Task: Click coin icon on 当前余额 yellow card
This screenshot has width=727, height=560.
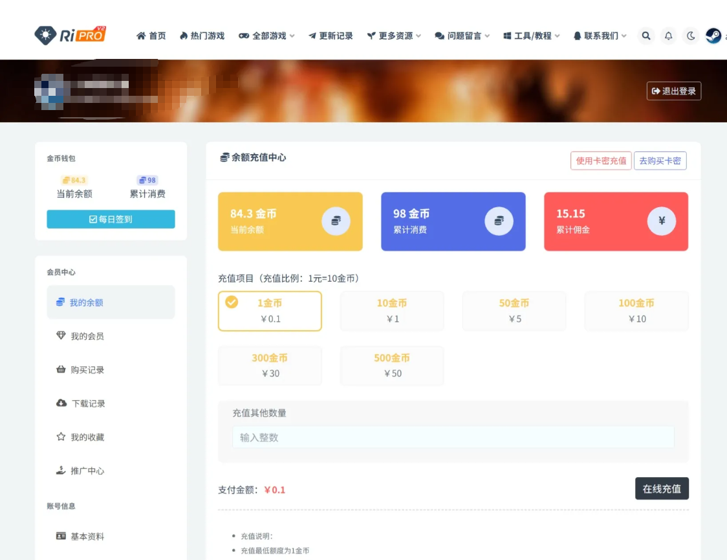Action: (x=336, y=221)
